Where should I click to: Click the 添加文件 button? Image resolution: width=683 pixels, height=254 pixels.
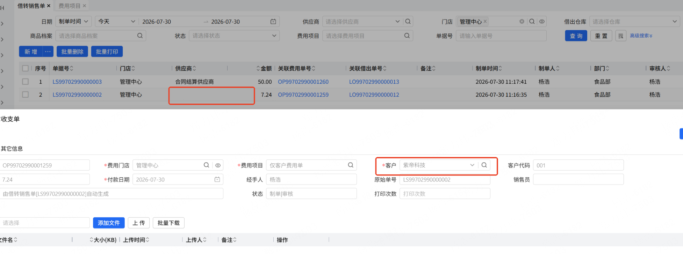(109, 223)
